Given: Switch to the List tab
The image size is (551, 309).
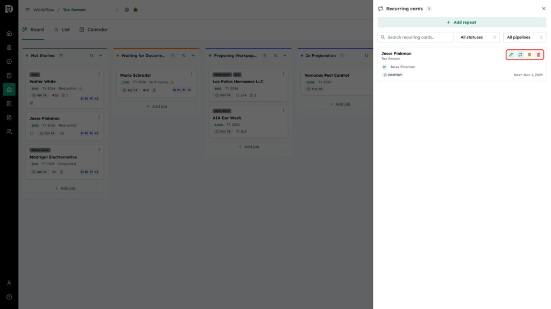Looking at the screenshot, I should 62,30.
